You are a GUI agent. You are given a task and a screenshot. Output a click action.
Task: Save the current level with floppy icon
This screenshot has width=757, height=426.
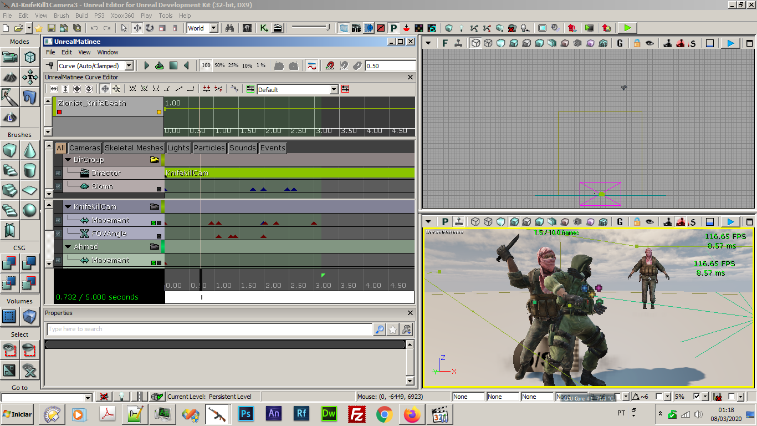tap(52, 28)
